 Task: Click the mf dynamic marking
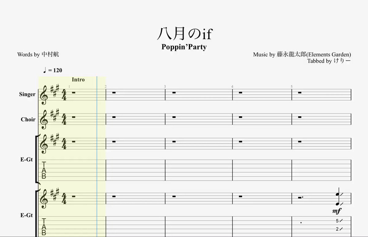pyautogui.click(x=337, y=211)
